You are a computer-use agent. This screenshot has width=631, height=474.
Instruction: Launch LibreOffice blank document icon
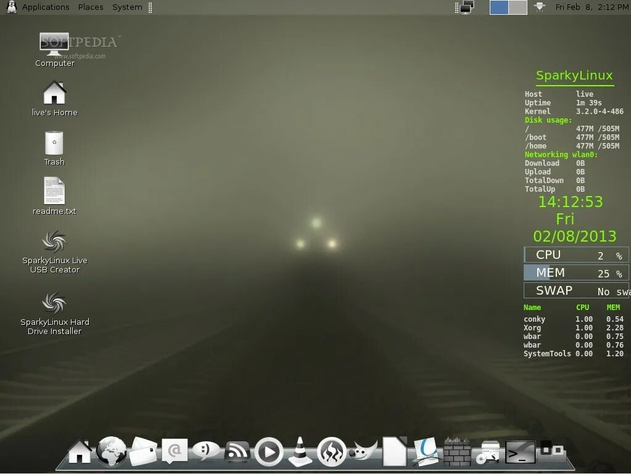pyautogui.click(x=394, y=451)
